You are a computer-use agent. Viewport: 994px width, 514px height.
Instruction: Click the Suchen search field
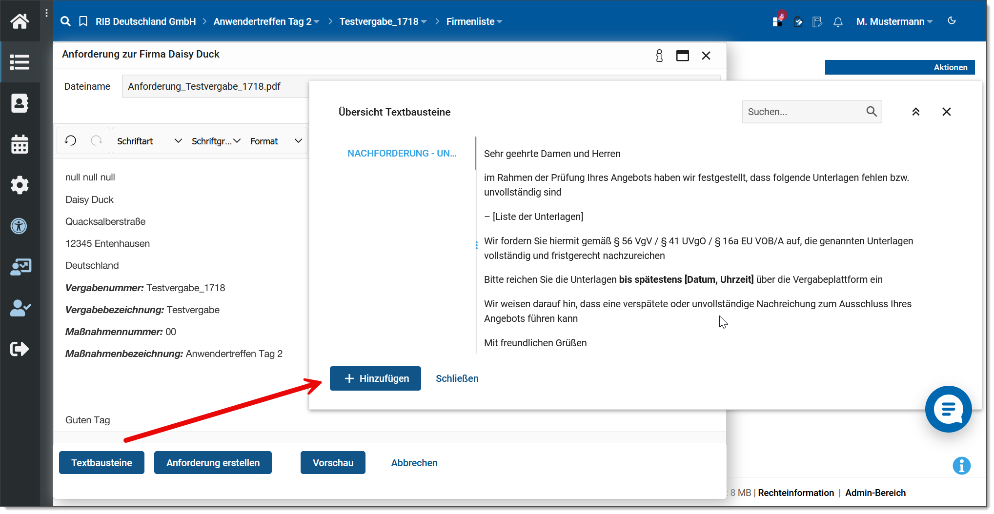click(x=805, y=112)
